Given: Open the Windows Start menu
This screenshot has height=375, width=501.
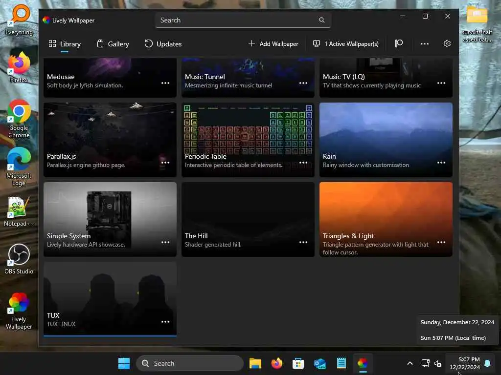Looking at the screenshot, I should [124, 363].
